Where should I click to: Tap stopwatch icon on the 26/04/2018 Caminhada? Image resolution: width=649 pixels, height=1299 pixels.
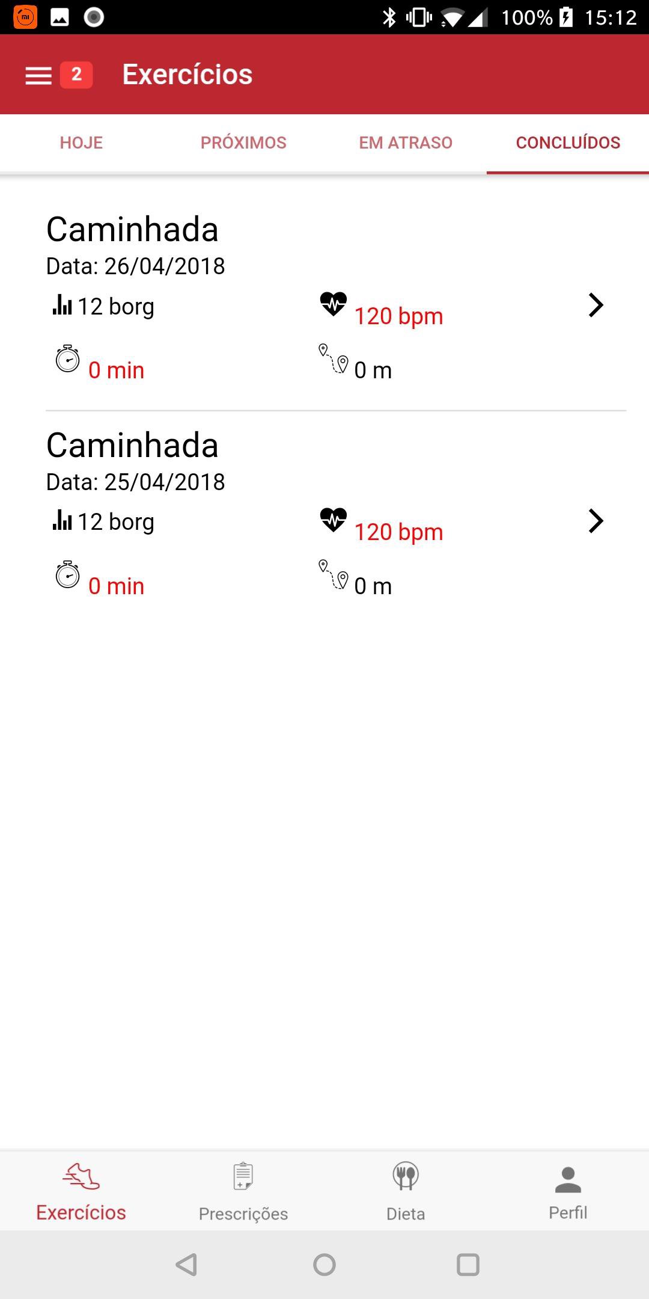(67, 359)
